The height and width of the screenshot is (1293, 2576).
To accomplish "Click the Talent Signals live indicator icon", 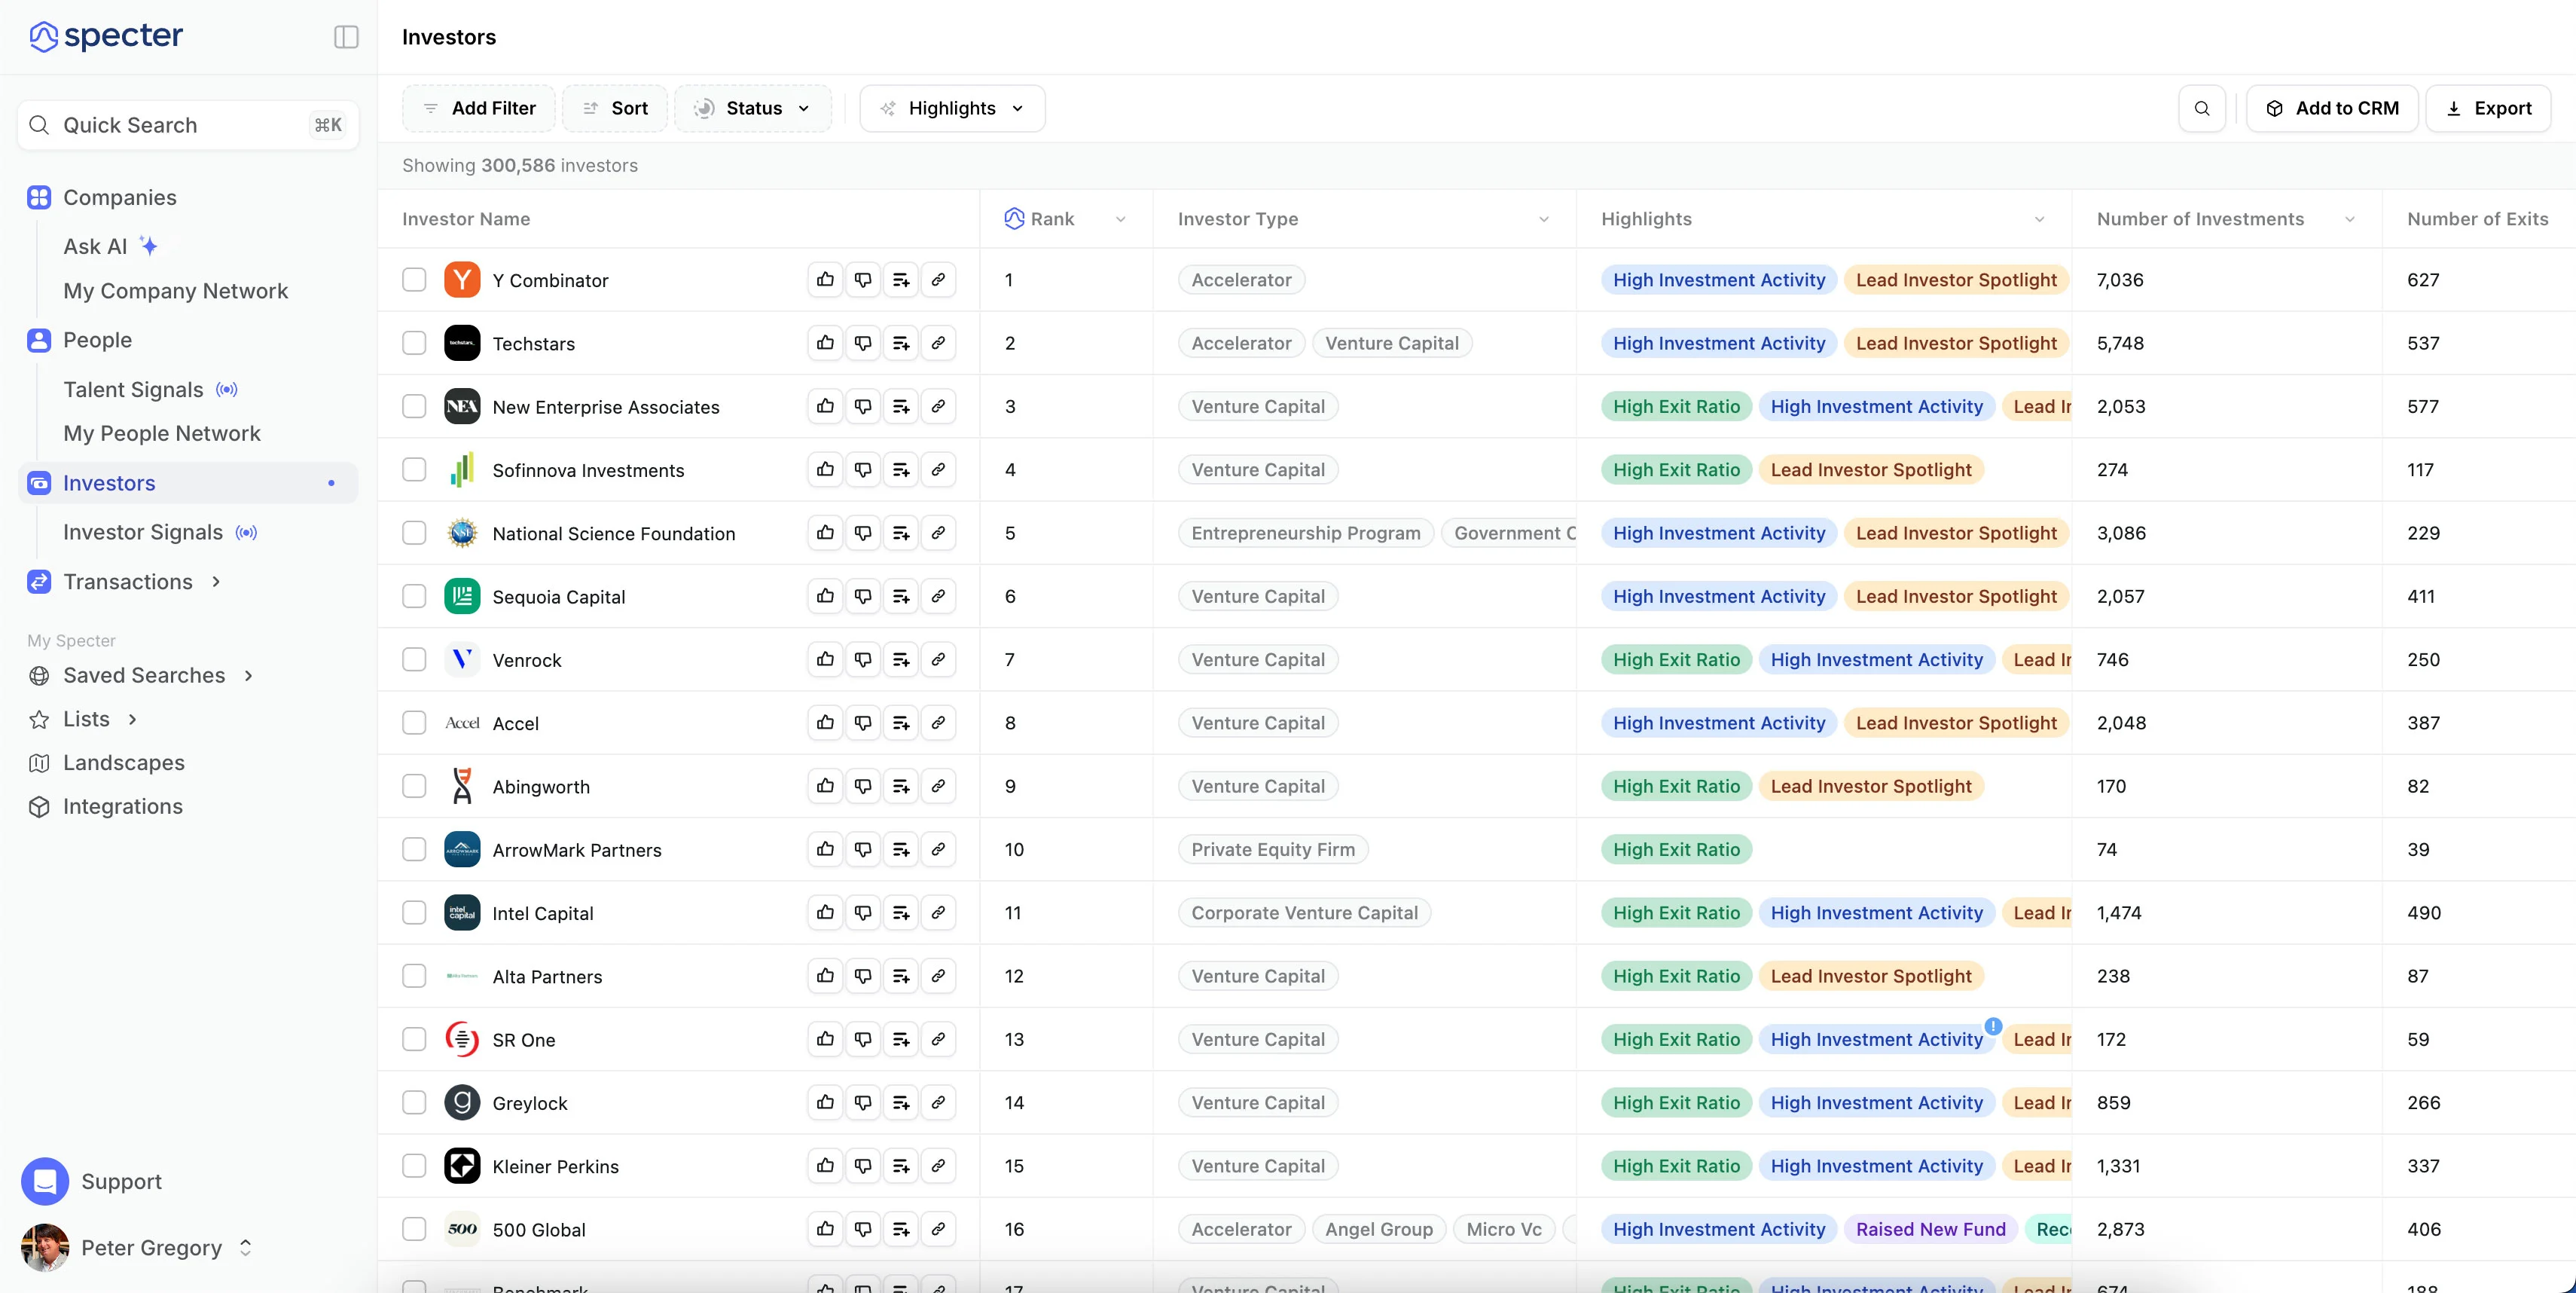I will pos(227,390).
